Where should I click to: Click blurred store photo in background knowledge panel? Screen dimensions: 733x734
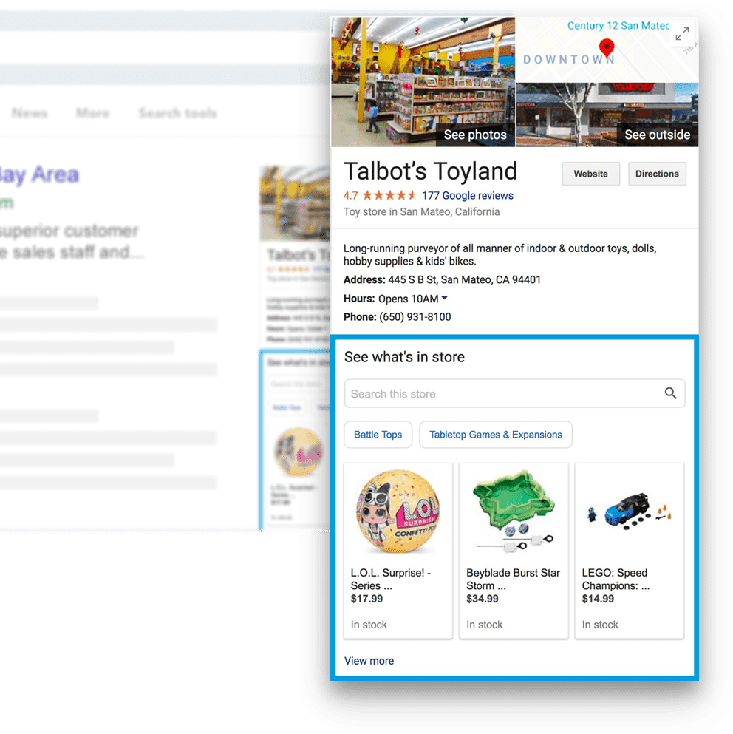click(x=296, y=203)
